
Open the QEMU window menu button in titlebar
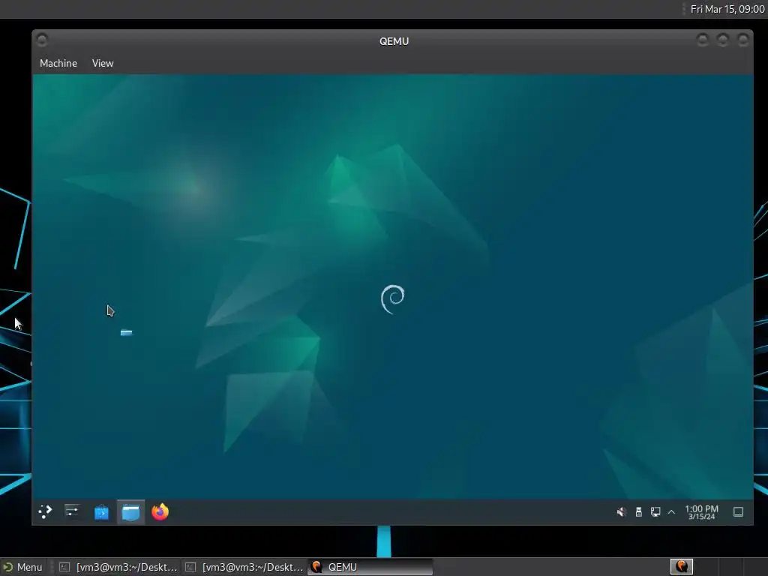(x=42, y=40)
